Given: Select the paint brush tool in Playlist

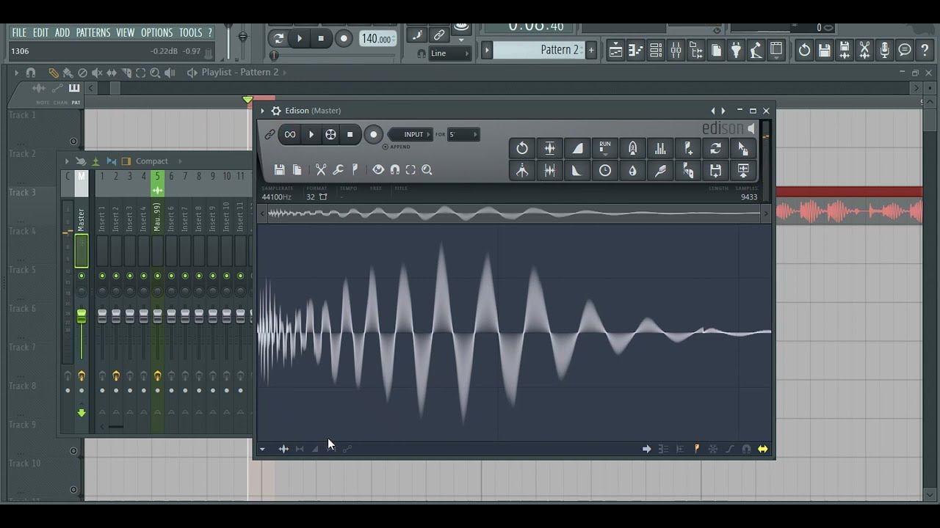Looking at the screenshot, I should tap(68, 73).
